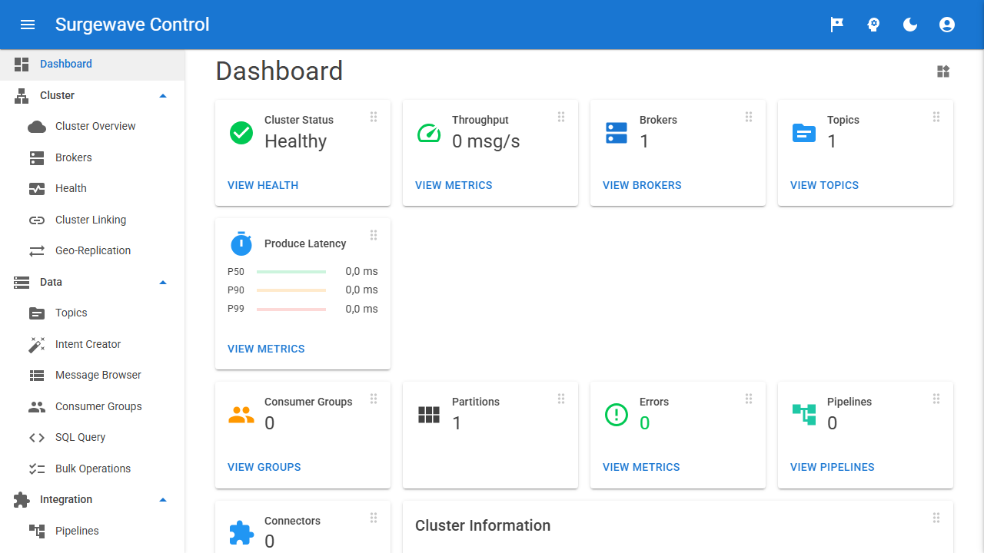Click the P90 latency progress bar
This screenshot has width=984, height=553.
coord(291,290)
